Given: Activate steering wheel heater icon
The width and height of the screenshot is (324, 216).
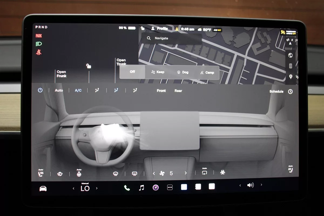Looking at the screenshot, I should pyautogui.click(x=79, y=174).
